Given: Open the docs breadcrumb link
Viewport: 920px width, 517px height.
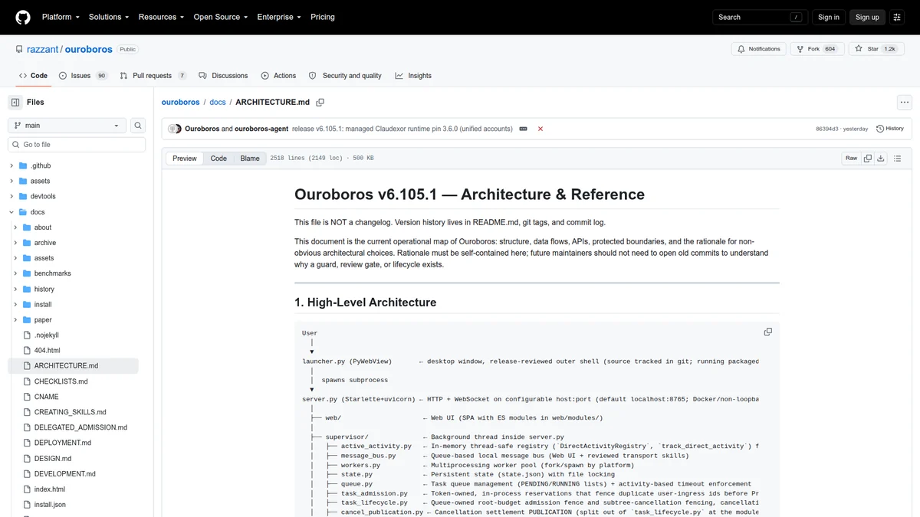Looking at the screenshot, I should coord(218,102).
